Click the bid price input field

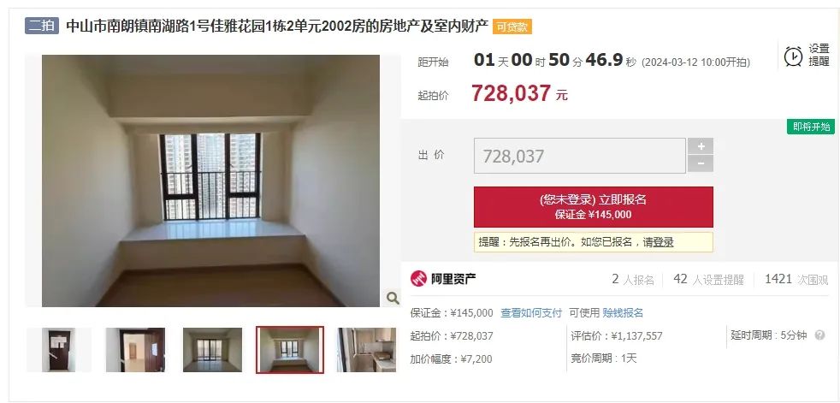click(x=580, y=156)
